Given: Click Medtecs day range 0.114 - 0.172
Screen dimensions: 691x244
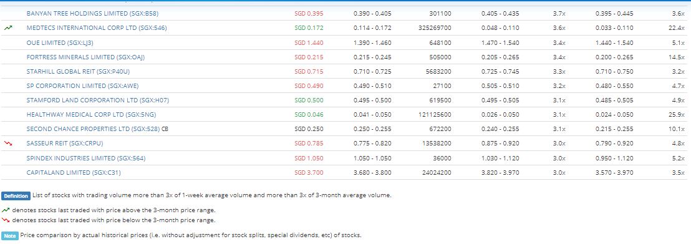Looking at the screenshot, I should tap(372, 28).
